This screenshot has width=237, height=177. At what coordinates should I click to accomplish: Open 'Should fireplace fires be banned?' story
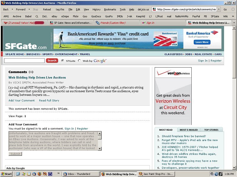point(184,136)
